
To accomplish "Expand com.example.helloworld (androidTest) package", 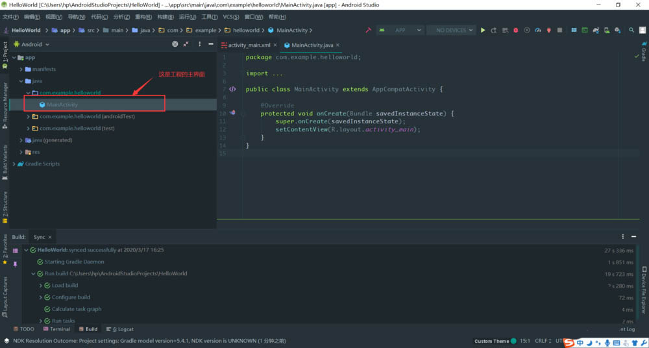I will [x=29, y=116].
